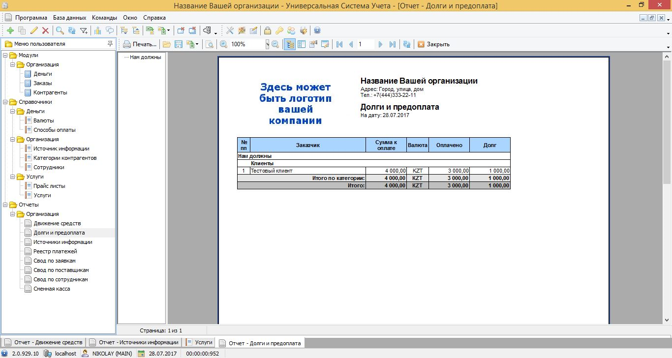
Task: Click the pencil Edit icon
Action: pyautogui.click(x=34, y=30)
